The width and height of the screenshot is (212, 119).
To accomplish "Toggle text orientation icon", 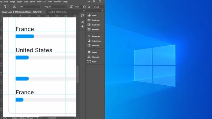I will [x=14, y=7].
